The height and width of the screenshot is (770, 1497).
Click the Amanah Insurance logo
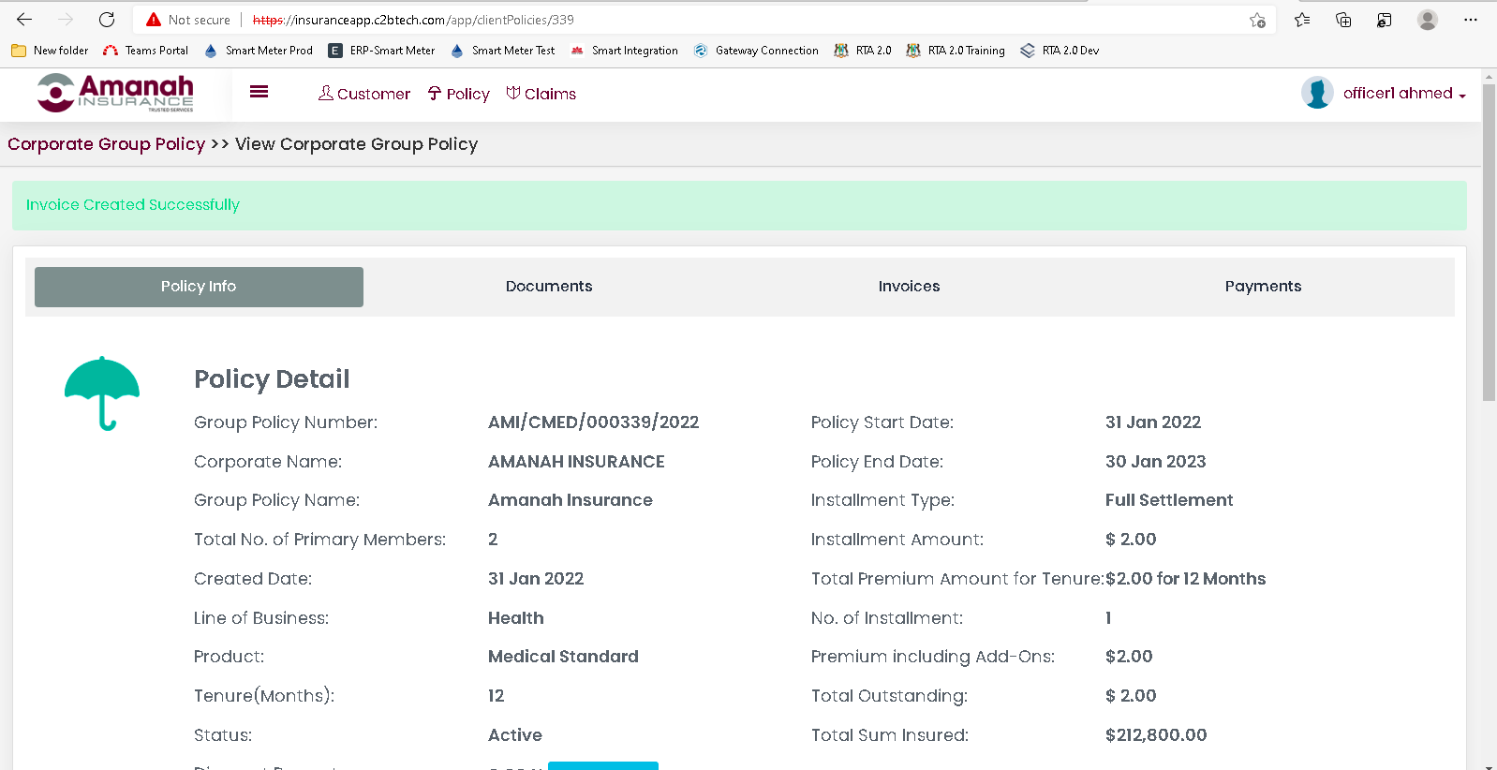pos(115,94)
